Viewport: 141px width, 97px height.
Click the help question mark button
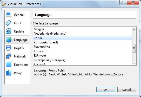[x=123, y=3]
